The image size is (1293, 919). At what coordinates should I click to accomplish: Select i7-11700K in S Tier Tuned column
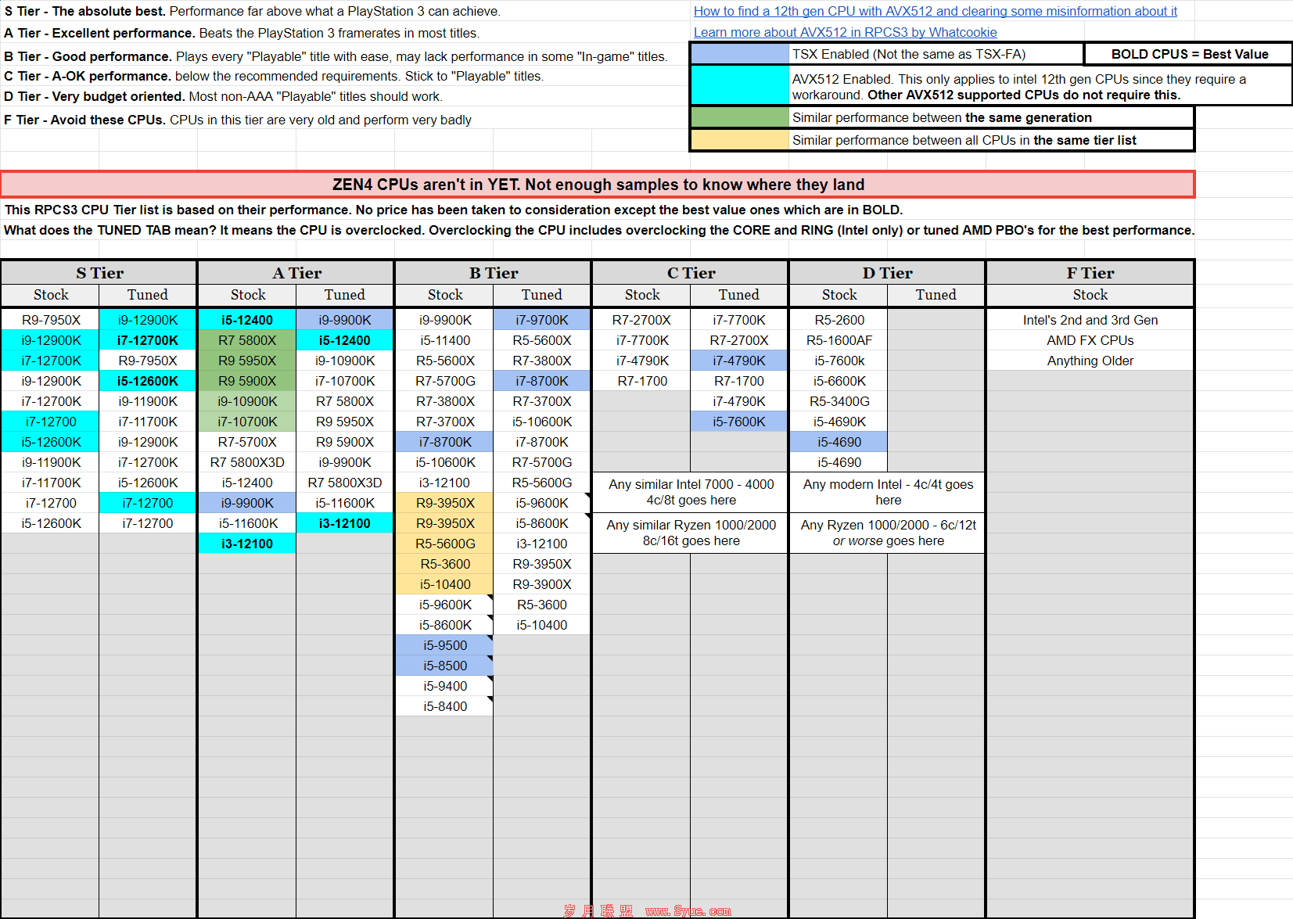pyautogui.click(x=148, y=422)
